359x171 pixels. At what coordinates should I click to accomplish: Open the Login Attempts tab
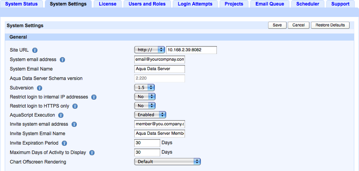coord(195,4)
